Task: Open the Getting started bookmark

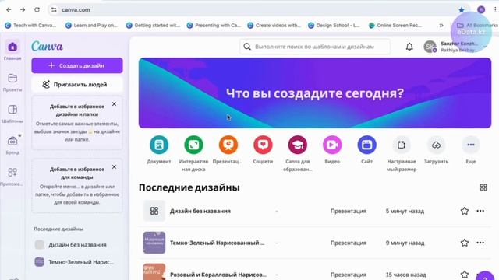Action: pos(153,26)
